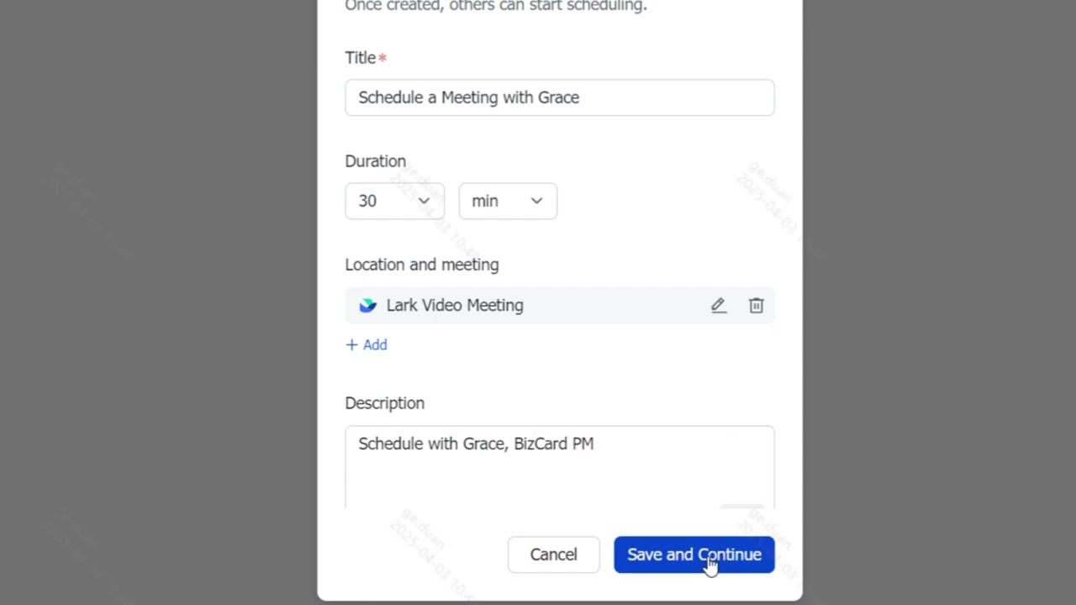The width and height of the screenshot is (1076, 605).
Task: Click into the Description text area
Action: 559,466
